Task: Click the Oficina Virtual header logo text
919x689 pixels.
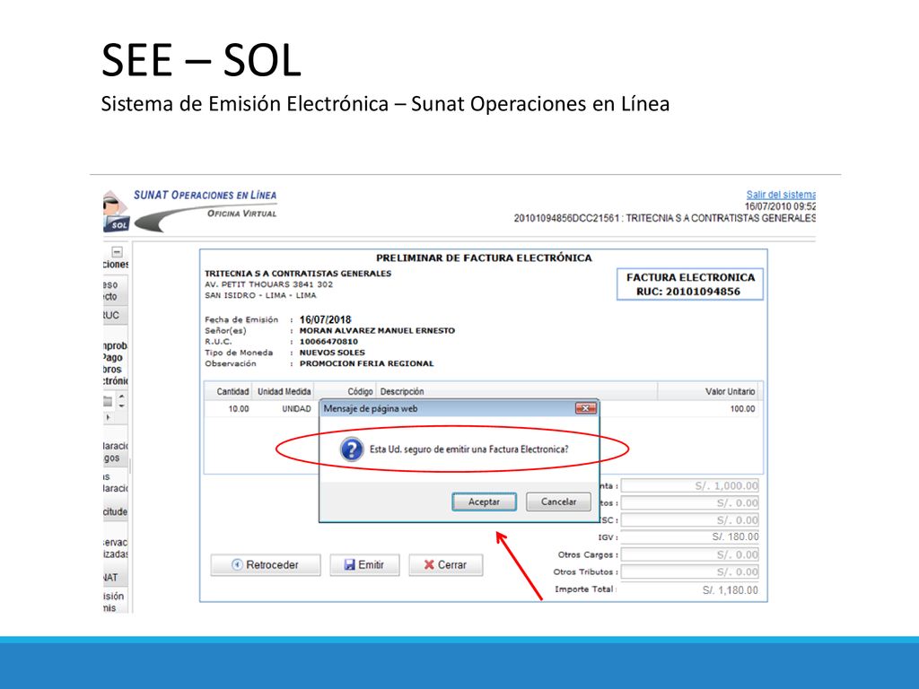Action: [241, 214]
